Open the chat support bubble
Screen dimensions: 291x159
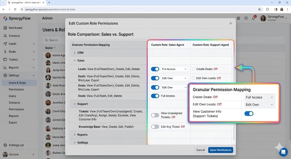(x=283, y=152)
